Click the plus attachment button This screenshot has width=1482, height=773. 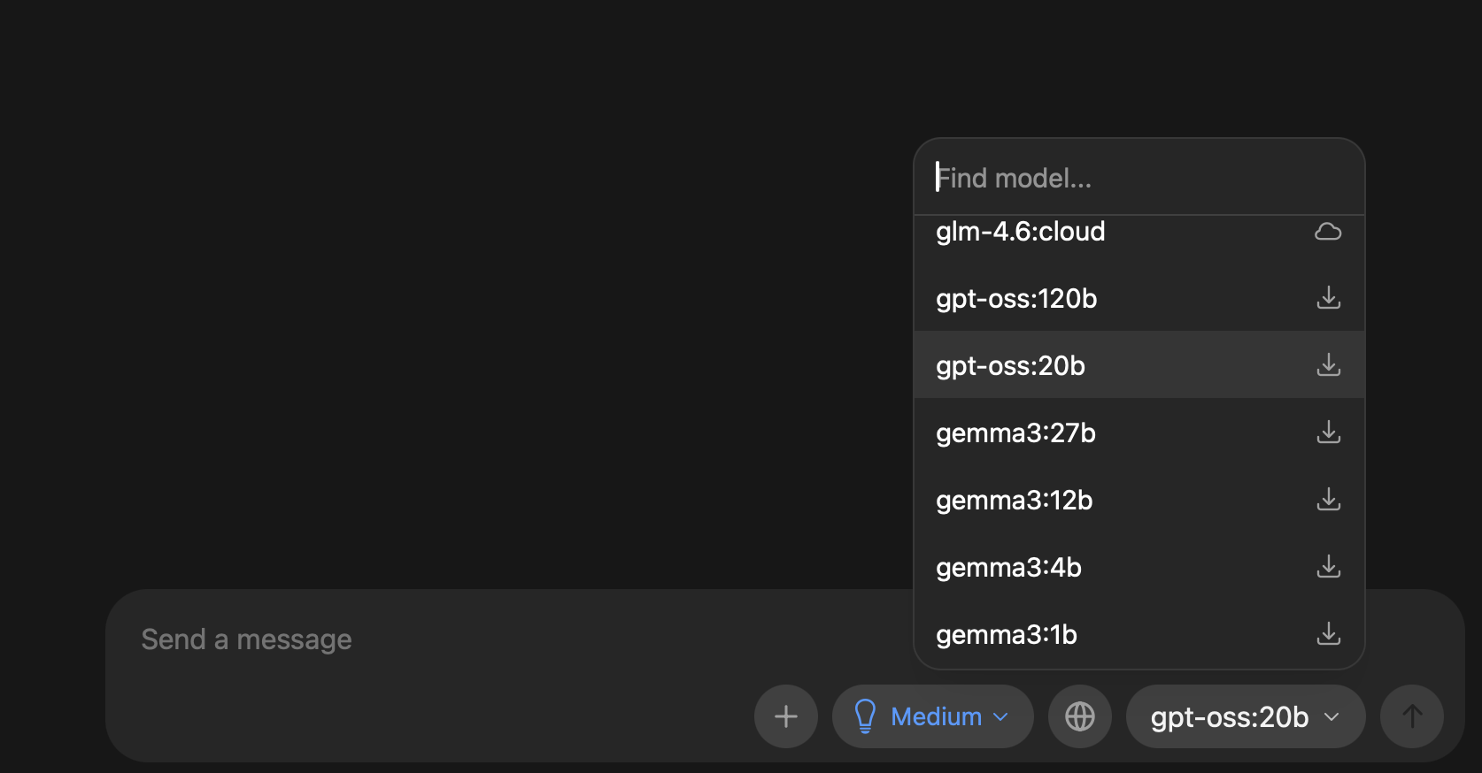pyautogui.click(x=785, y=716)
